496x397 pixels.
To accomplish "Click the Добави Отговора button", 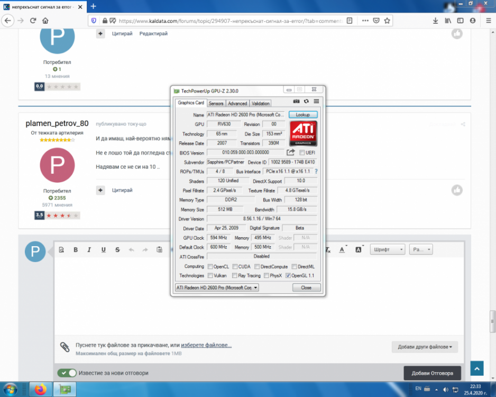I will click(x=432, y=373).
